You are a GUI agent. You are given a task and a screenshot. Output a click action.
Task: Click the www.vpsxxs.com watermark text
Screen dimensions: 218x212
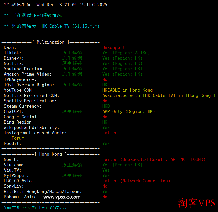click(62, 197)
